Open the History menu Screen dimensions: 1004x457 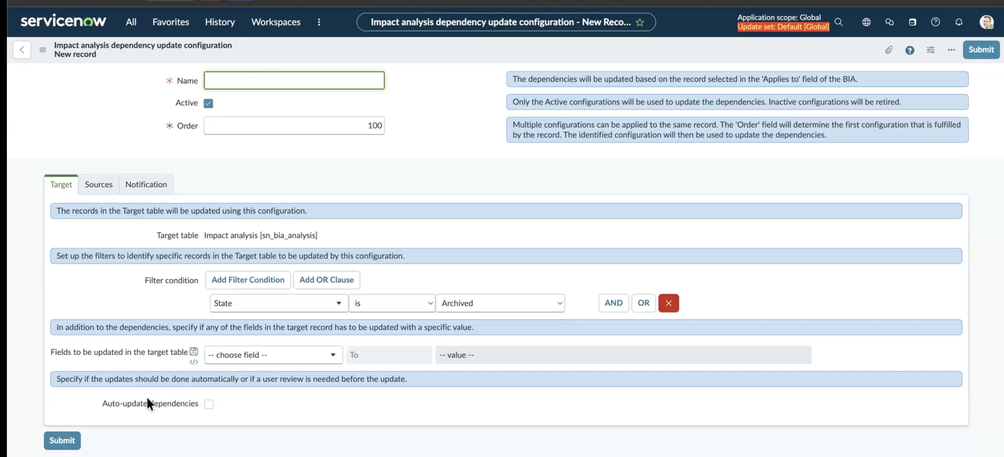pos(220,22)
